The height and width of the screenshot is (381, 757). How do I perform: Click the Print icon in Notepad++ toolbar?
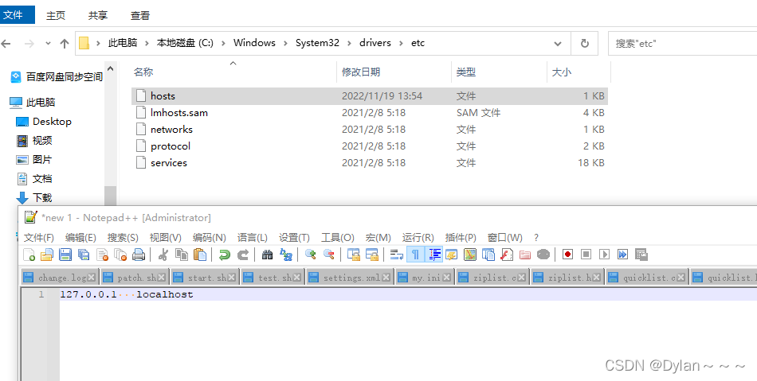coord(139,255)
